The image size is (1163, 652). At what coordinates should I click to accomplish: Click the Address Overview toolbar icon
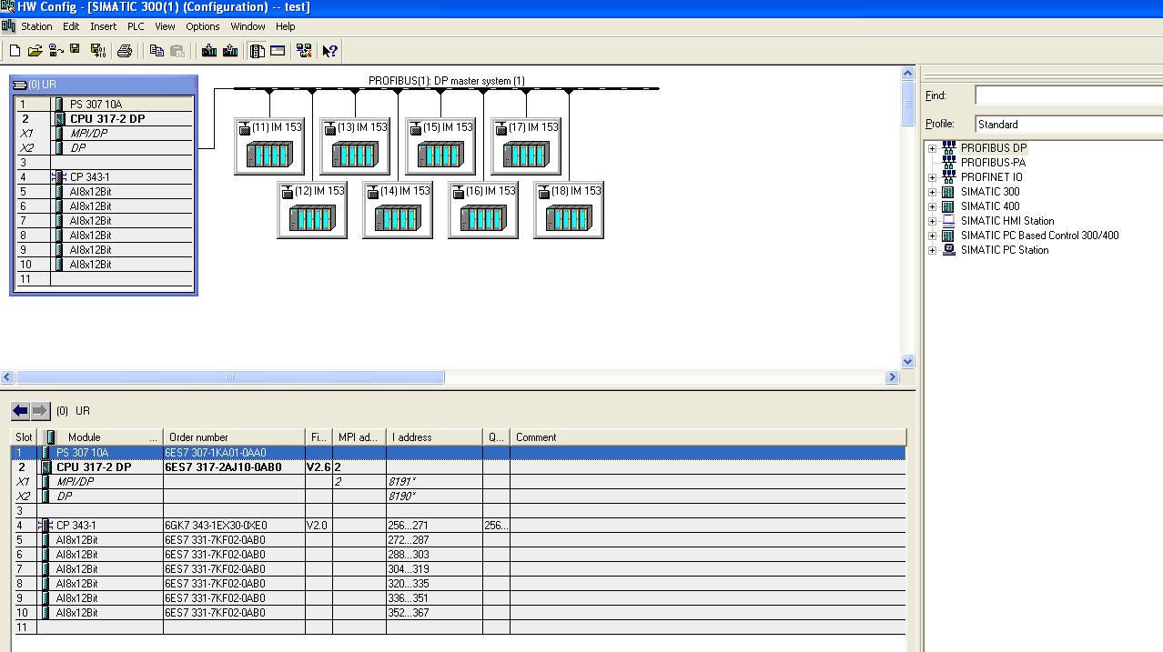(278, 51)
